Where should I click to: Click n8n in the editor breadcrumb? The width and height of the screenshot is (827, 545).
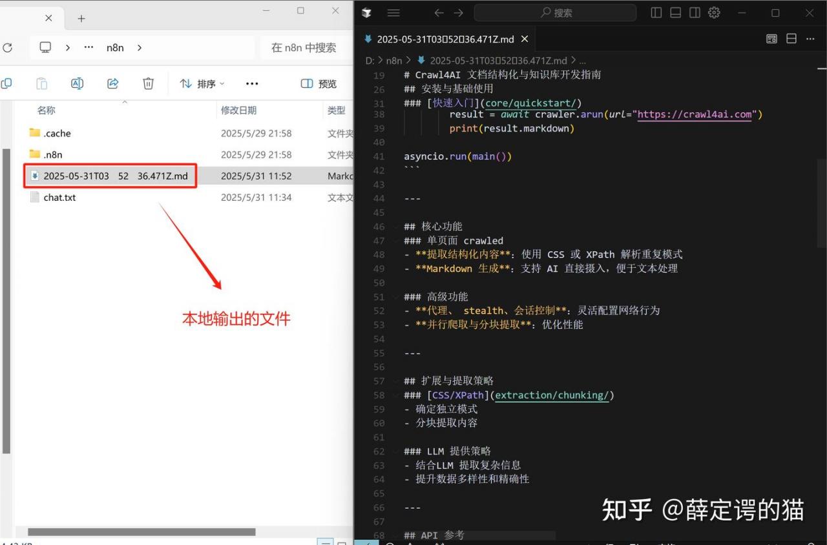click(394, 60)
